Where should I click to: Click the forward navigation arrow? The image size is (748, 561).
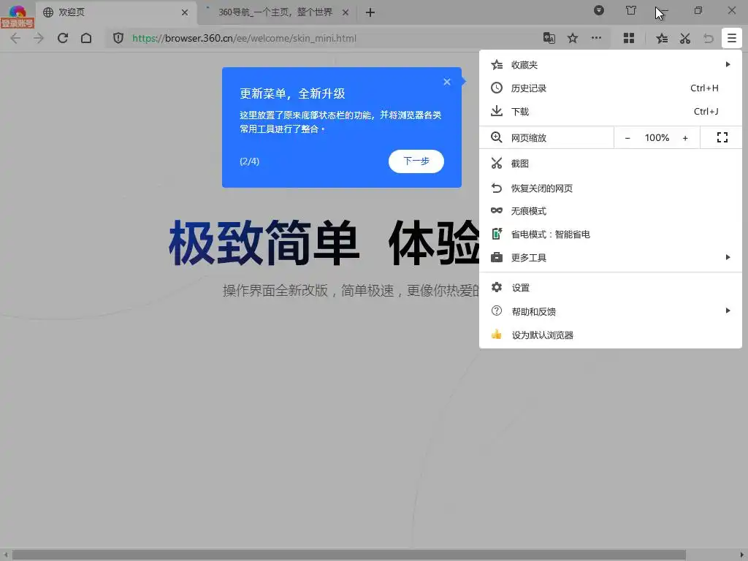click(39, 38)
